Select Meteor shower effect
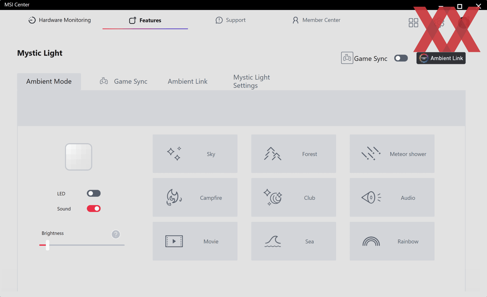This screenshot has width=487, height=297. (x=392, y=154)
